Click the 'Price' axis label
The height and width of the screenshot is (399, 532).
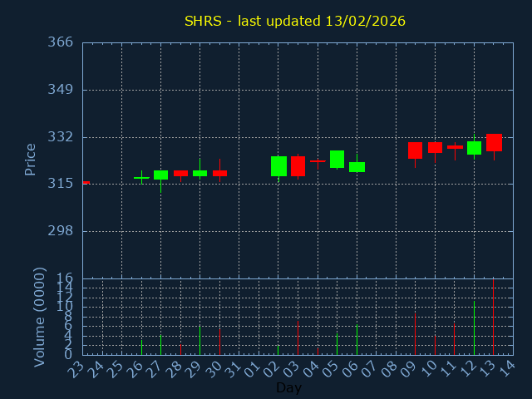point(30,160)
